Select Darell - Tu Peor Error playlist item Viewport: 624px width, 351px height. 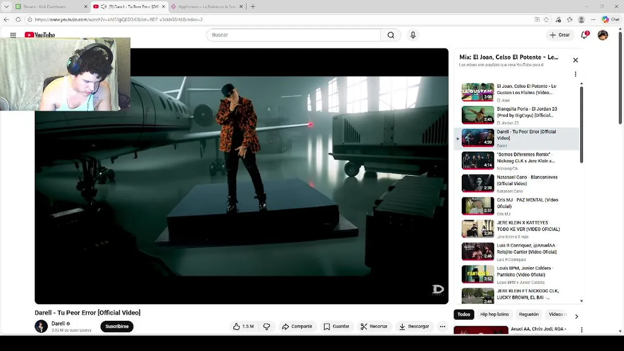(x=517, y=138)
